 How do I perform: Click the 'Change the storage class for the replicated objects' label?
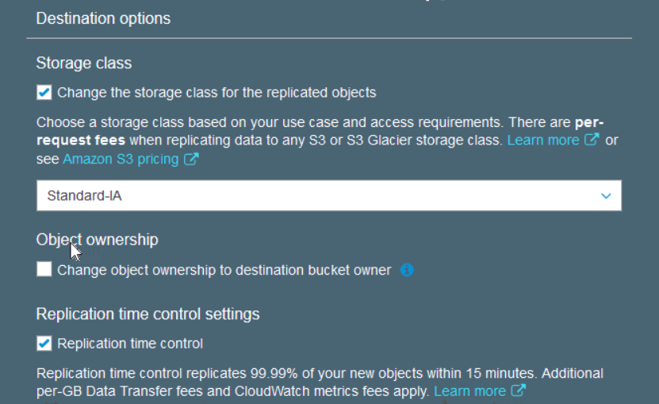[x=216, y=93]
